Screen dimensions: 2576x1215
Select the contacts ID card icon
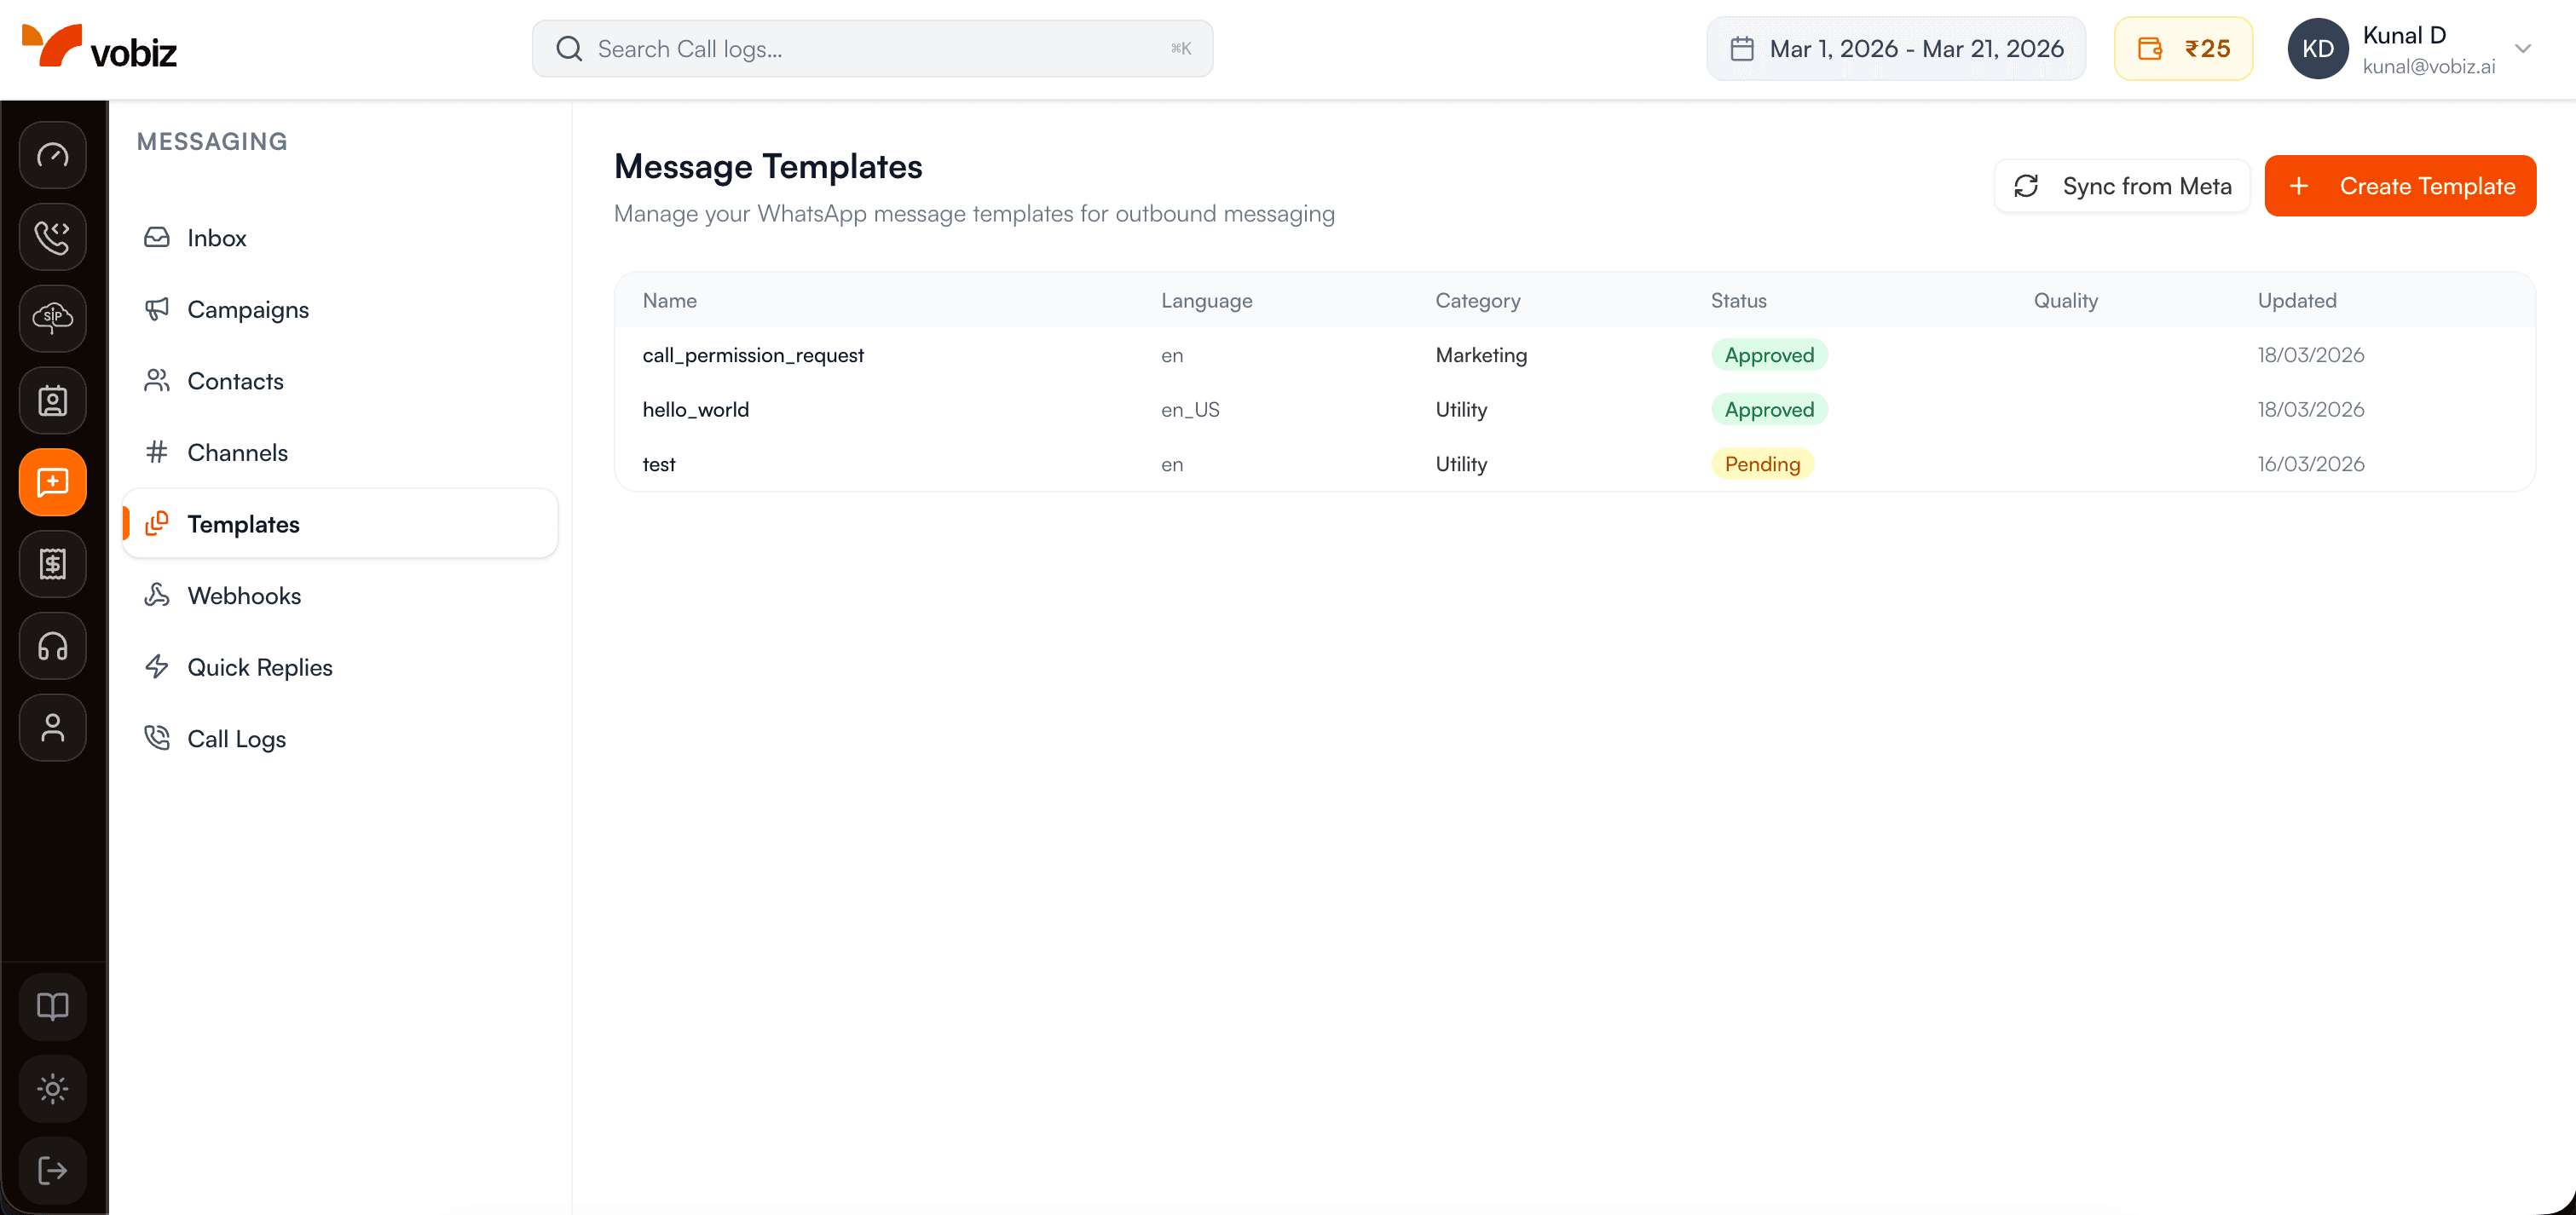pos(52,400)
